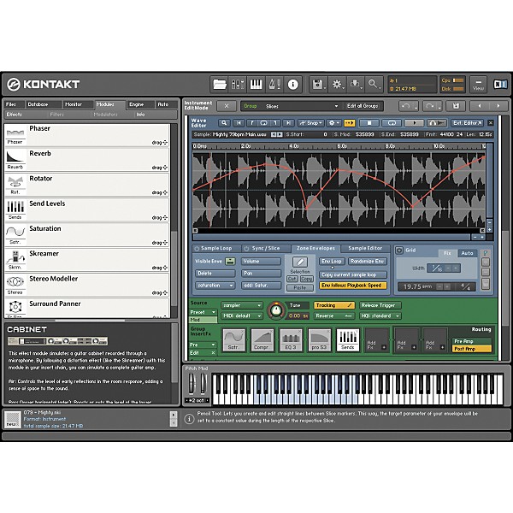
Task: Open the Options gear icon
Action: (337, 85)
